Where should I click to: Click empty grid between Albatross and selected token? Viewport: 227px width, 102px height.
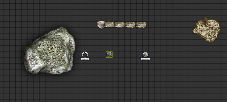coord(97,55)
